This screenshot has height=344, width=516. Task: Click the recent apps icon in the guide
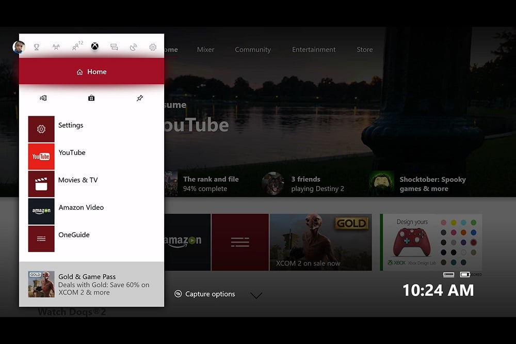(x=43, y=98)
